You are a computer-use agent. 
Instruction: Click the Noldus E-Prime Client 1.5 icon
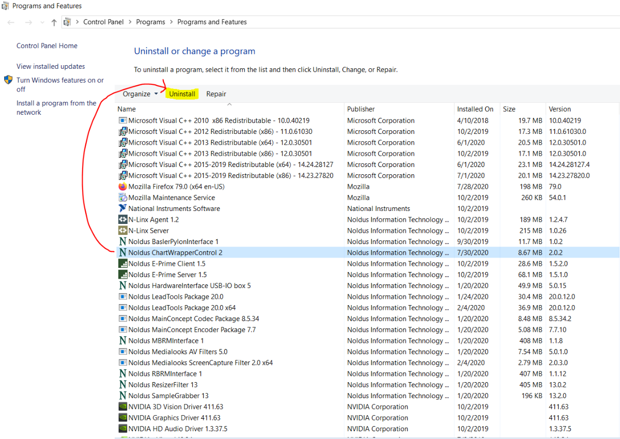pyautogui.click(x=122, y=264)
